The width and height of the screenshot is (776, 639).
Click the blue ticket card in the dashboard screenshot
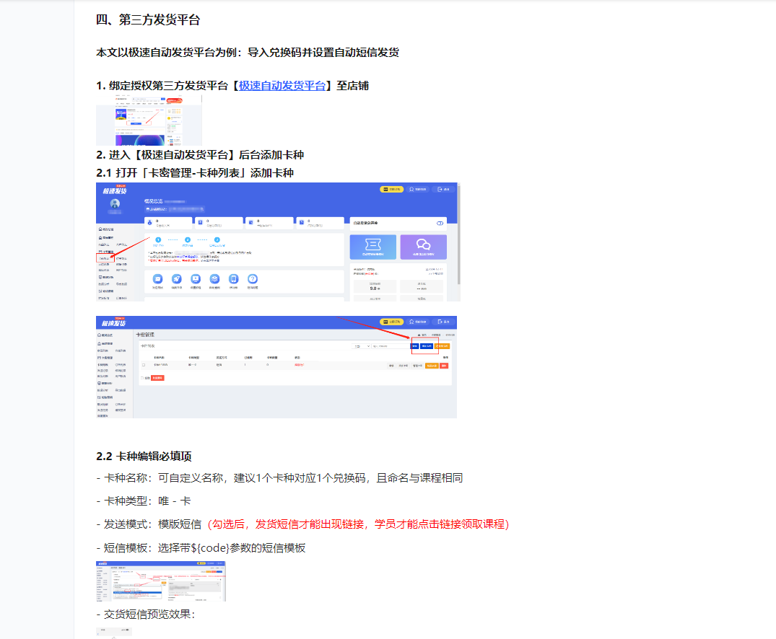point(372,247)
